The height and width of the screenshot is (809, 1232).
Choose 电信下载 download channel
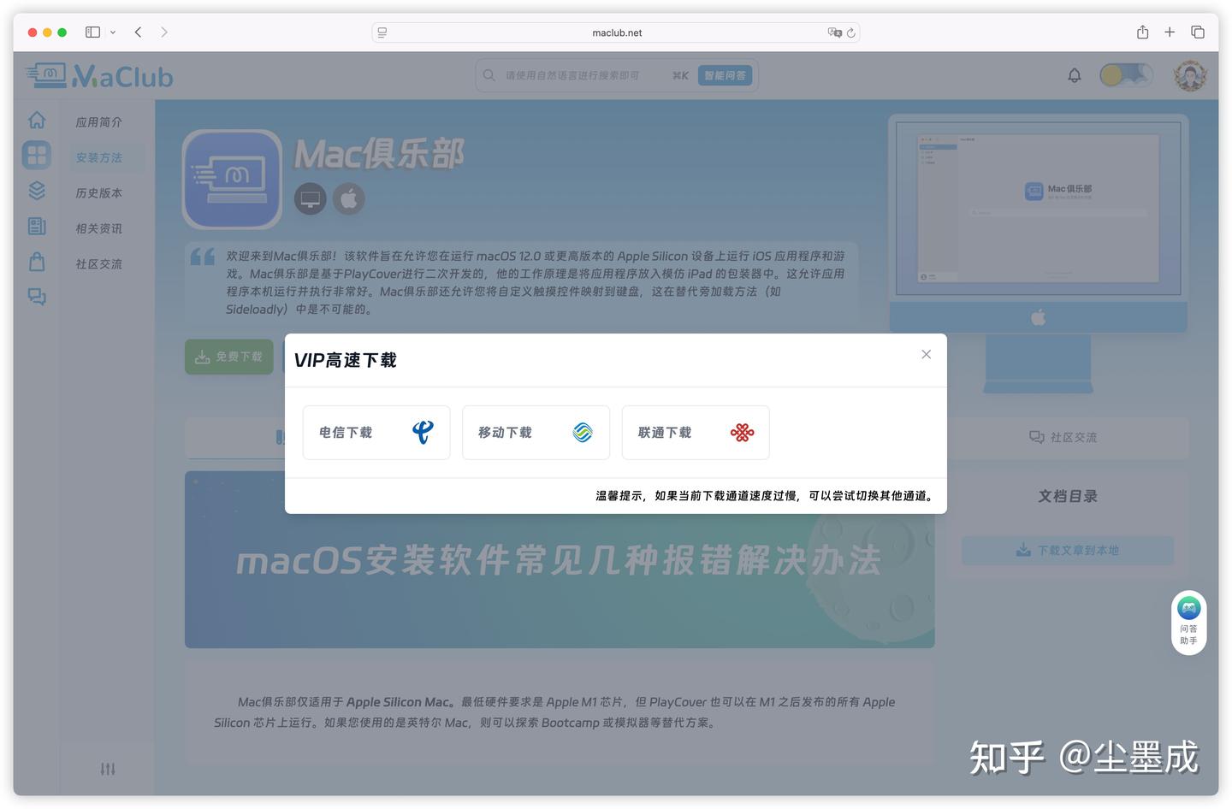pyautogui.click(x=376, y=433)
